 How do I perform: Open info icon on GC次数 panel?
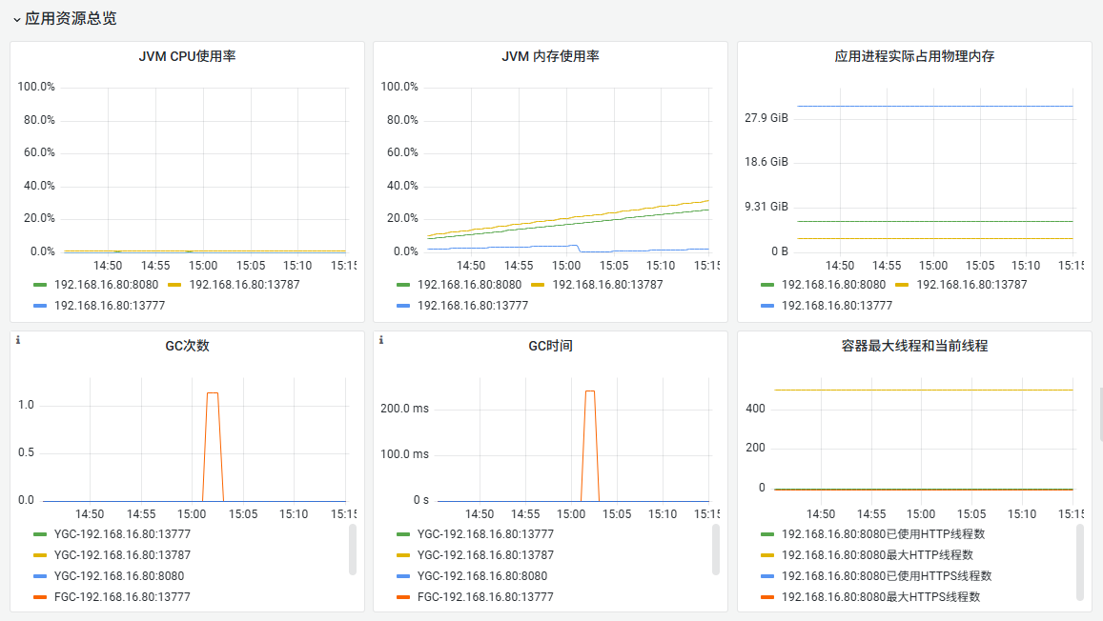18,340
